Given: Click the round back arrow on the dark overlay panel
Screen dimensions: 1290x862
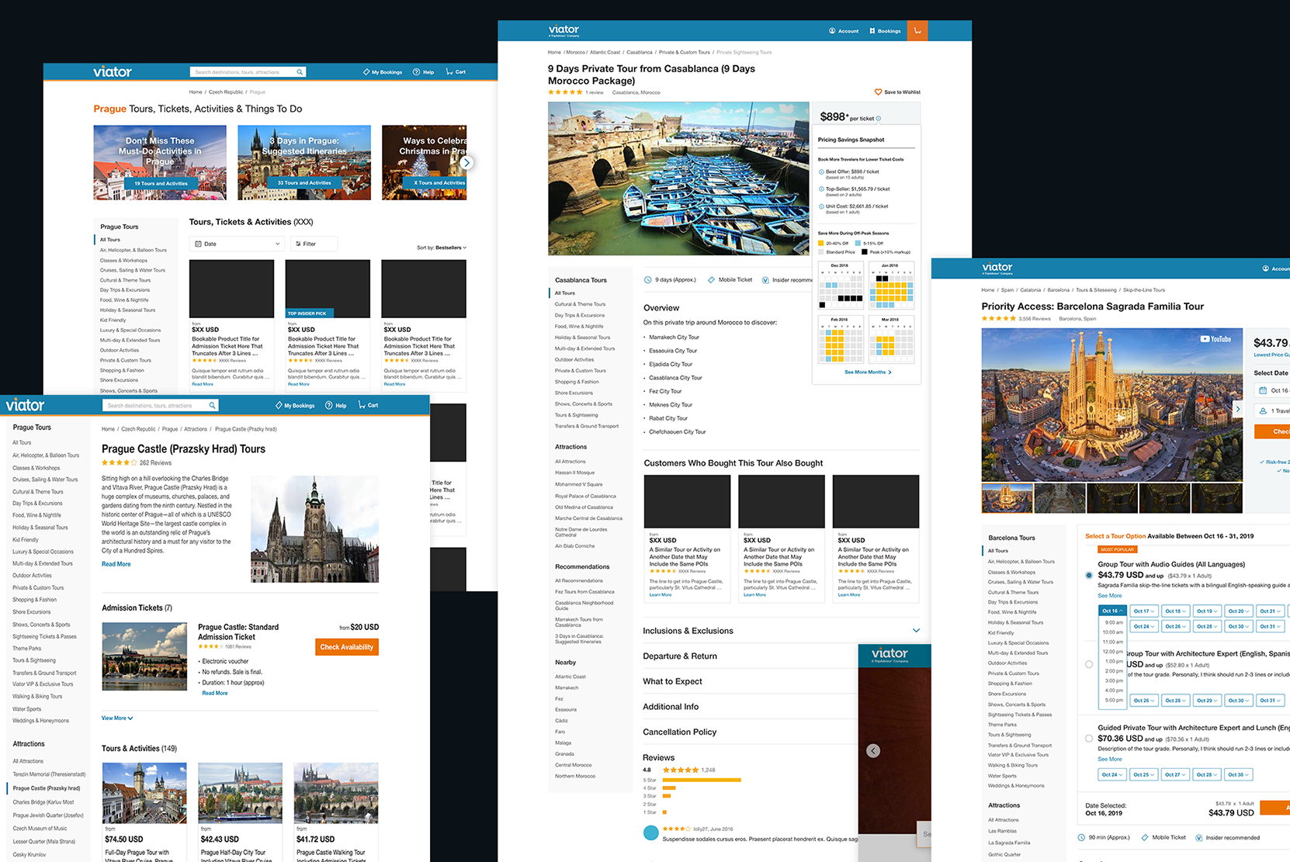Looking at the screenshot, I should pyautogui.click(x=873, y=750).
